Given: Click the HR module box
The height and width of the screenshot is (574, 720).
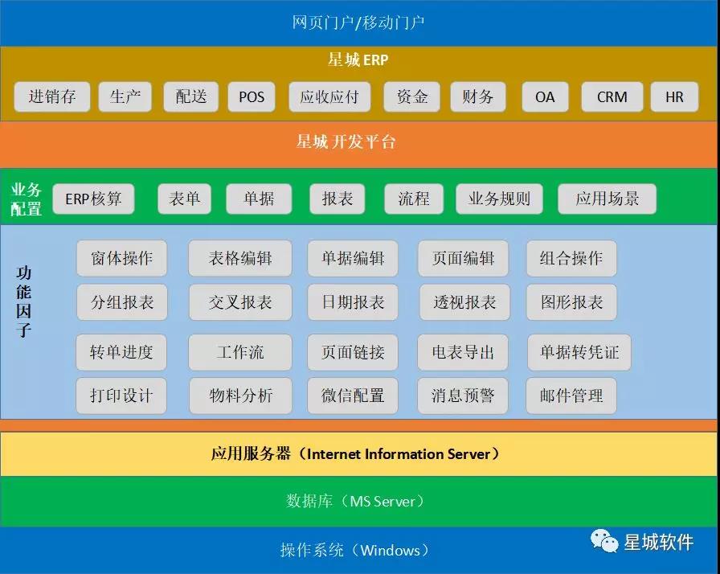Looking at the screenshot, I should [674, 97].
